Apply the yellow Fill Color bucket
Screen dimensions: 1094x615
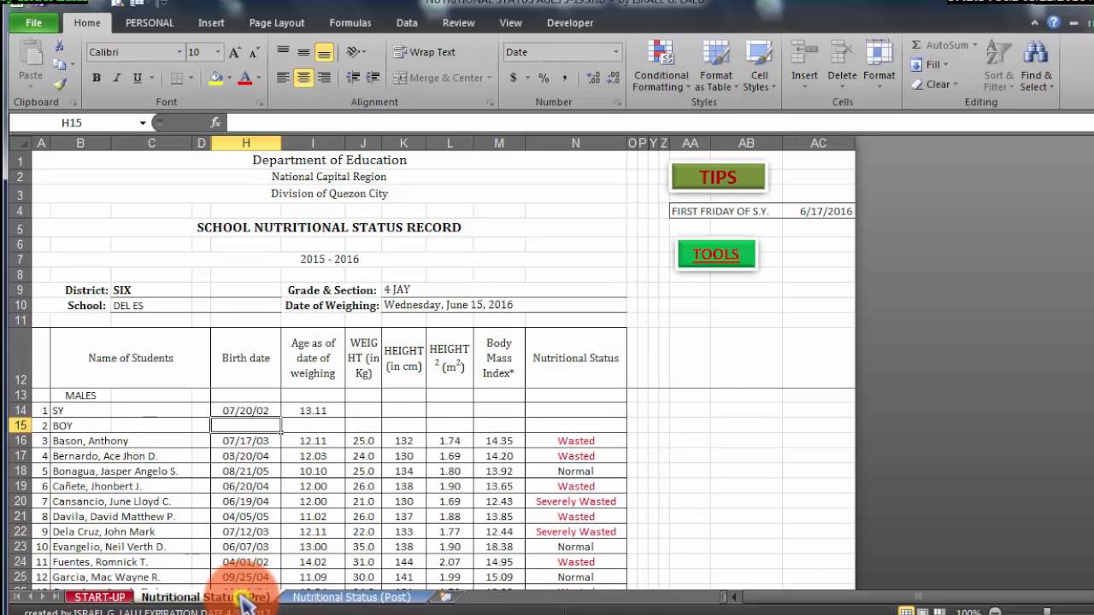click(x=216, y=78)
